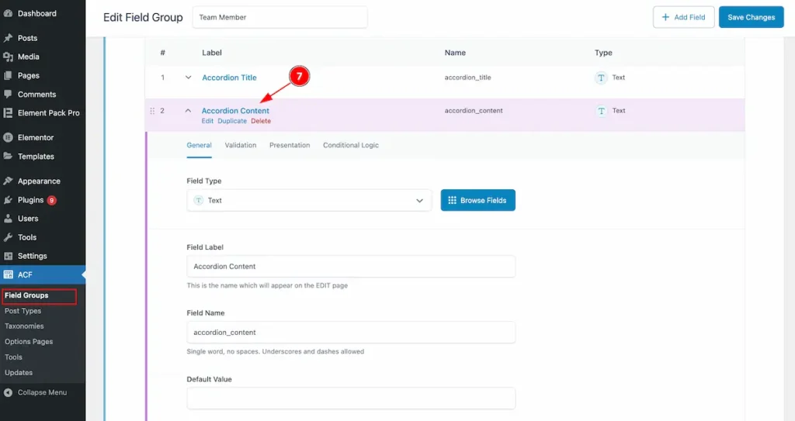This screenshot has width=795, height=421.
Task: Focus the Default Value input field
Action: [x=351, y=399]
